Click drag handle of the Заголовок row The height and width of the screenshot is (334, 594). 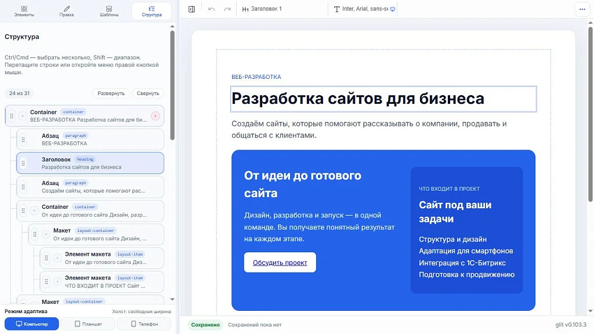[23, 163]
